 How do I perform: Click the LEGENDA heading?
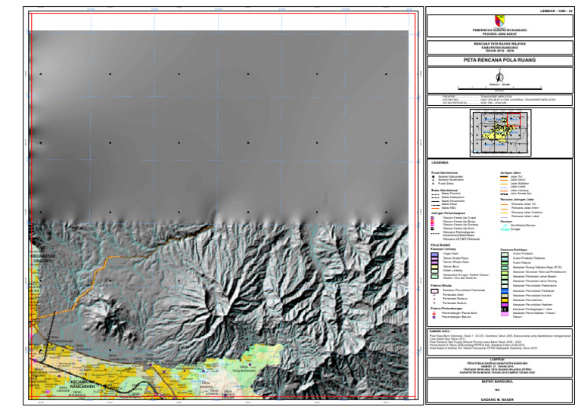click(440, 163)
